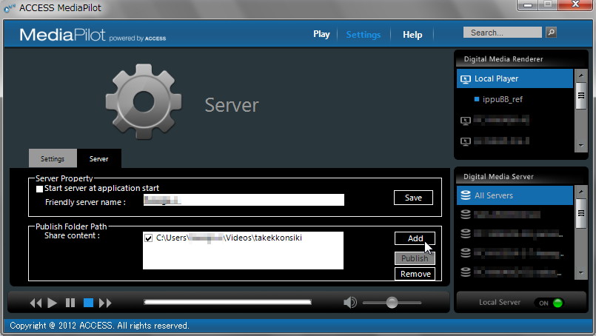Click the ACCESS MediaPilot title bar icon
The width and height of the screenshot is (596, 336).
[x=9, y=7]
